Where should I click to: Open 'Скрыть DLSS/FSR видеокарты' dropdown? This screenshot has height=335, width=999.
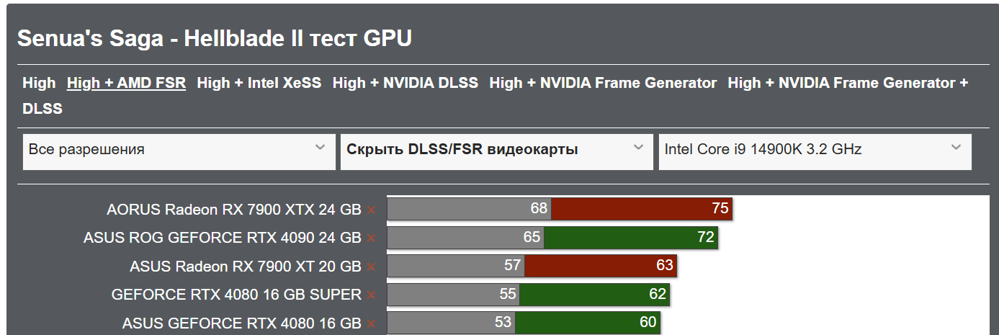tap(496, 150)
